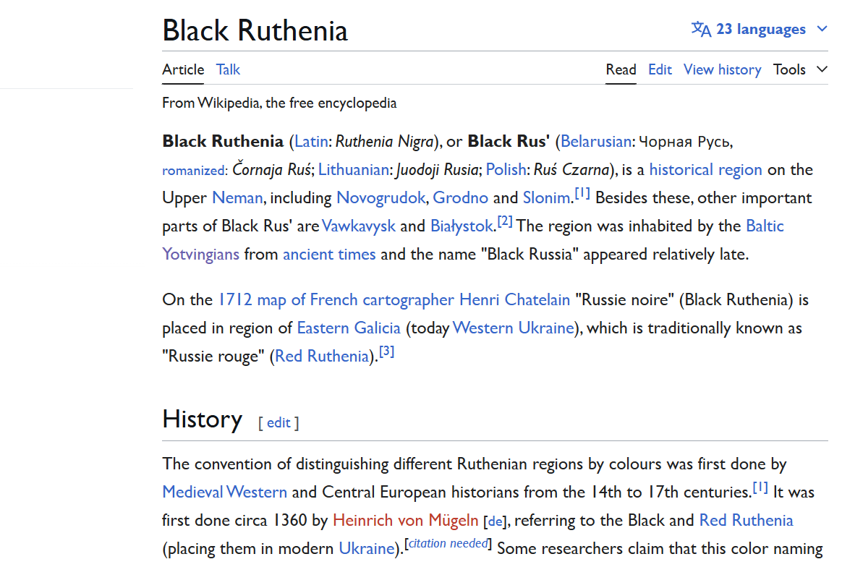Screen dimensions: 842x567
Task: Jump to citation [3] reference
Action: click(x=386, y=351)
